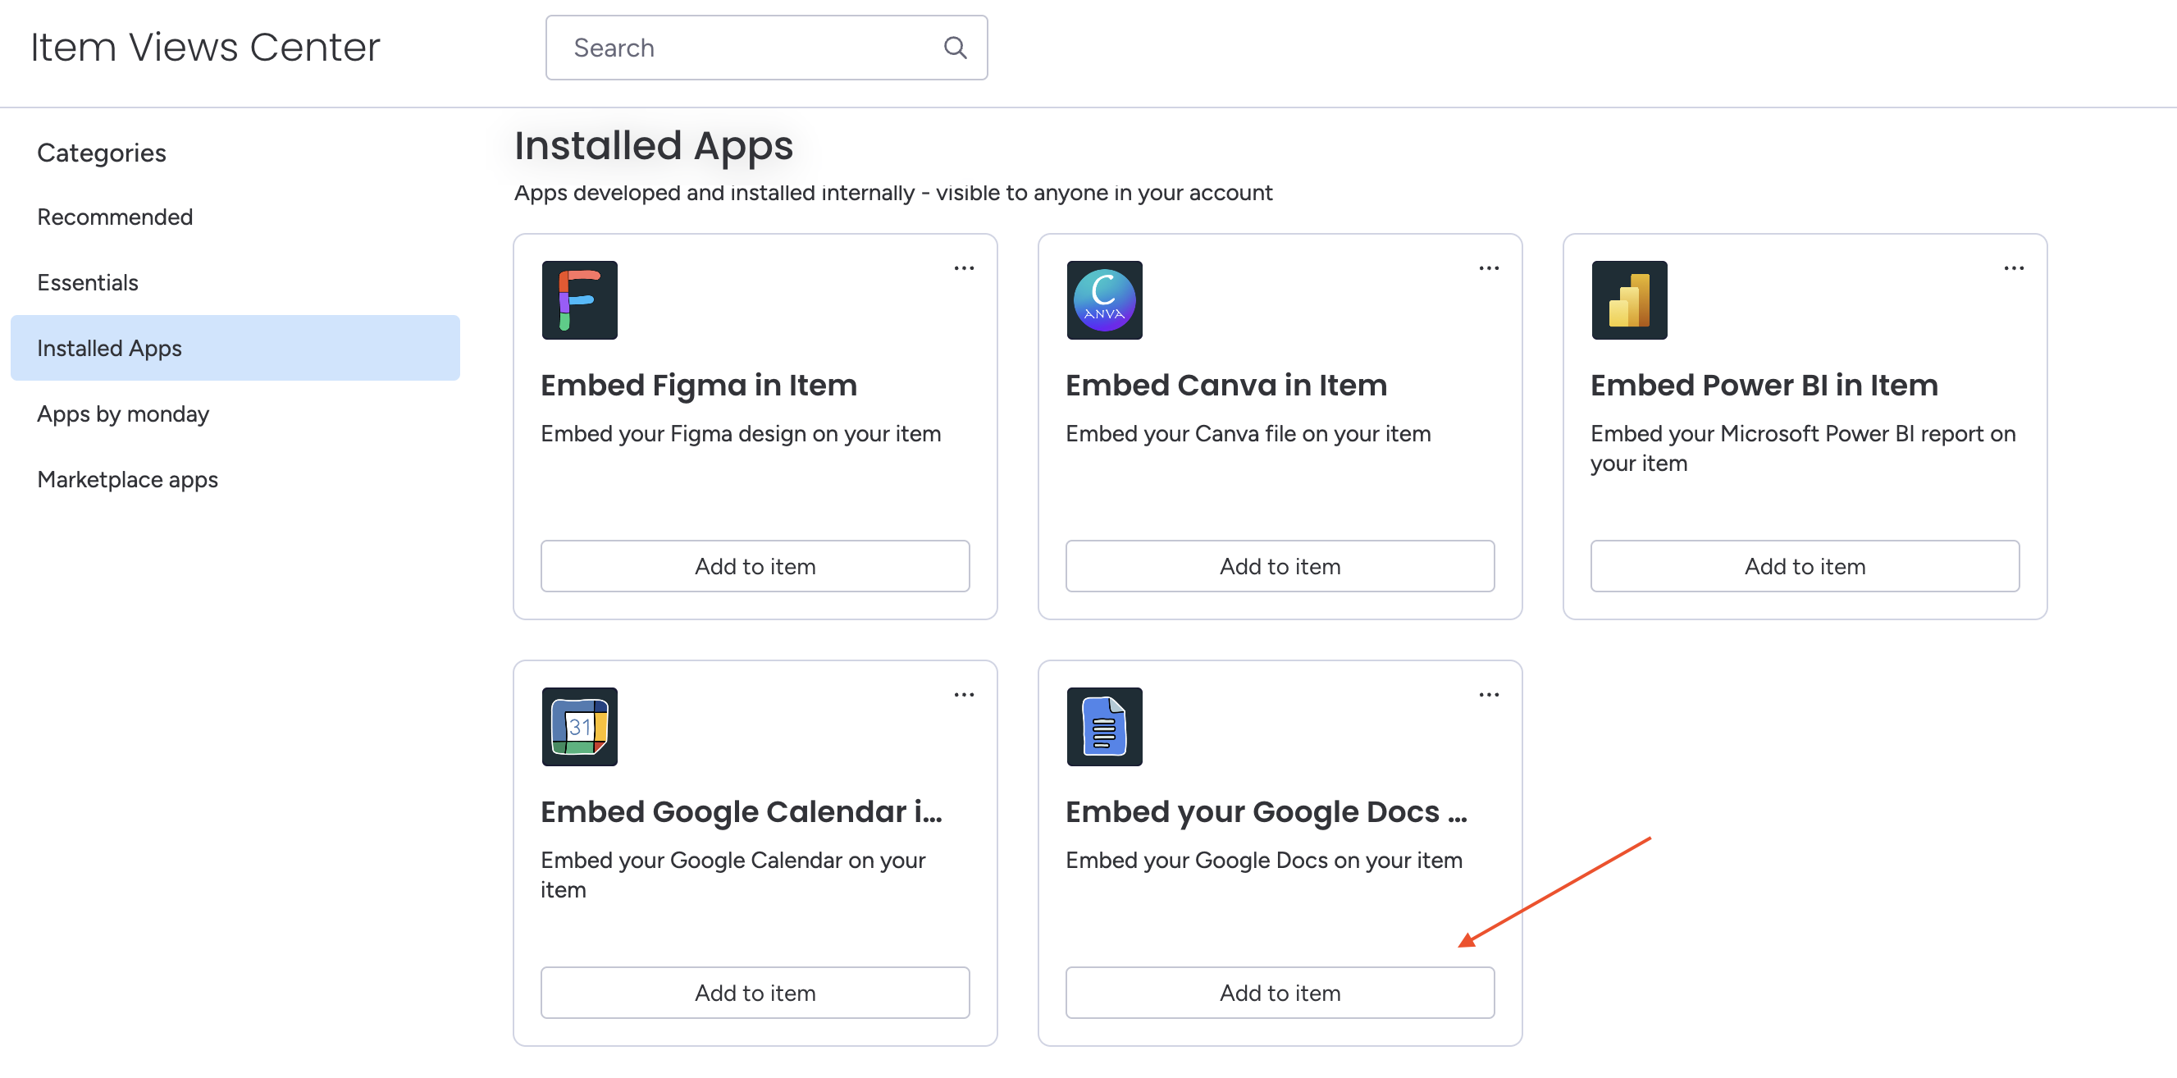Click the Google Calendar app icon
Viewport: 2177px width, 1078px height.
(x=579, y=726)
